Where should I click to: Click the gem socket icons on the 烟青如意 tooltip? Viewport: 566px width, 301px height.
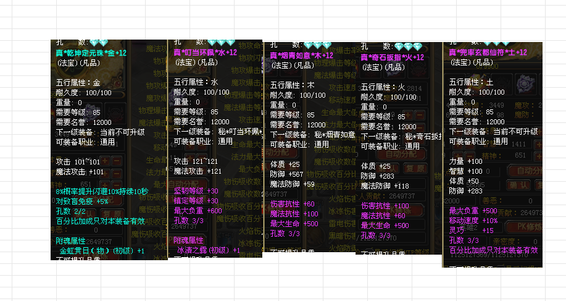click(317, 45)
